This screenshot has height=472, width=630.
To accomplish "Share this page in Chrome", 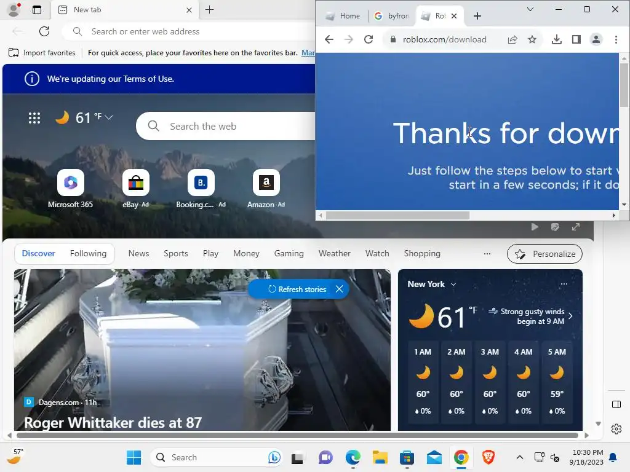I will click(x=512, y=39).
